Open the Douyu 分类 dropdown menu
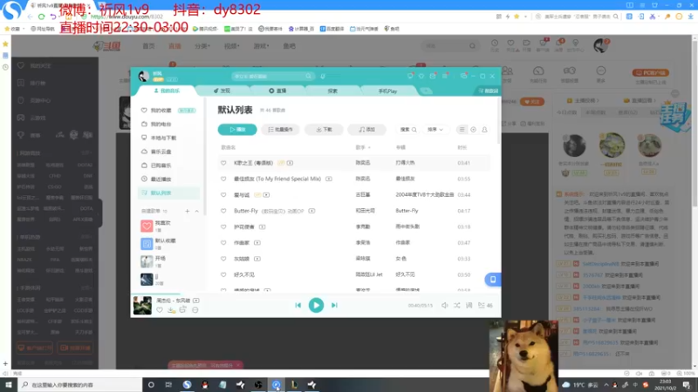 pyautogui.click(x=202, y=46)
